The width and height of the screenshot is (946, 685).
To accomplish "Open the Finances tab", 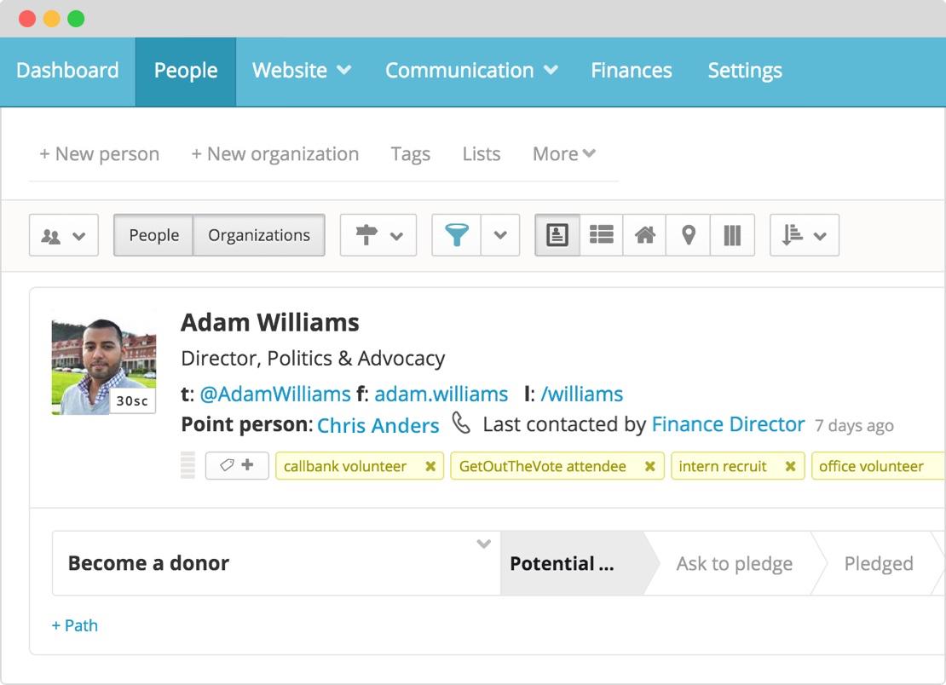I will coord(631,71).
